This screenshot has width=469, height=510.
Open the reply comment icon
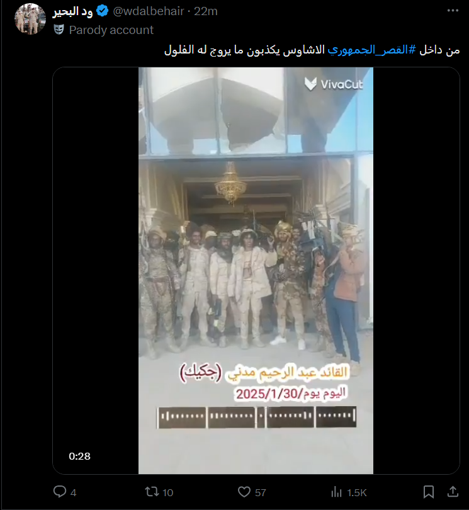tap(60, 492)
